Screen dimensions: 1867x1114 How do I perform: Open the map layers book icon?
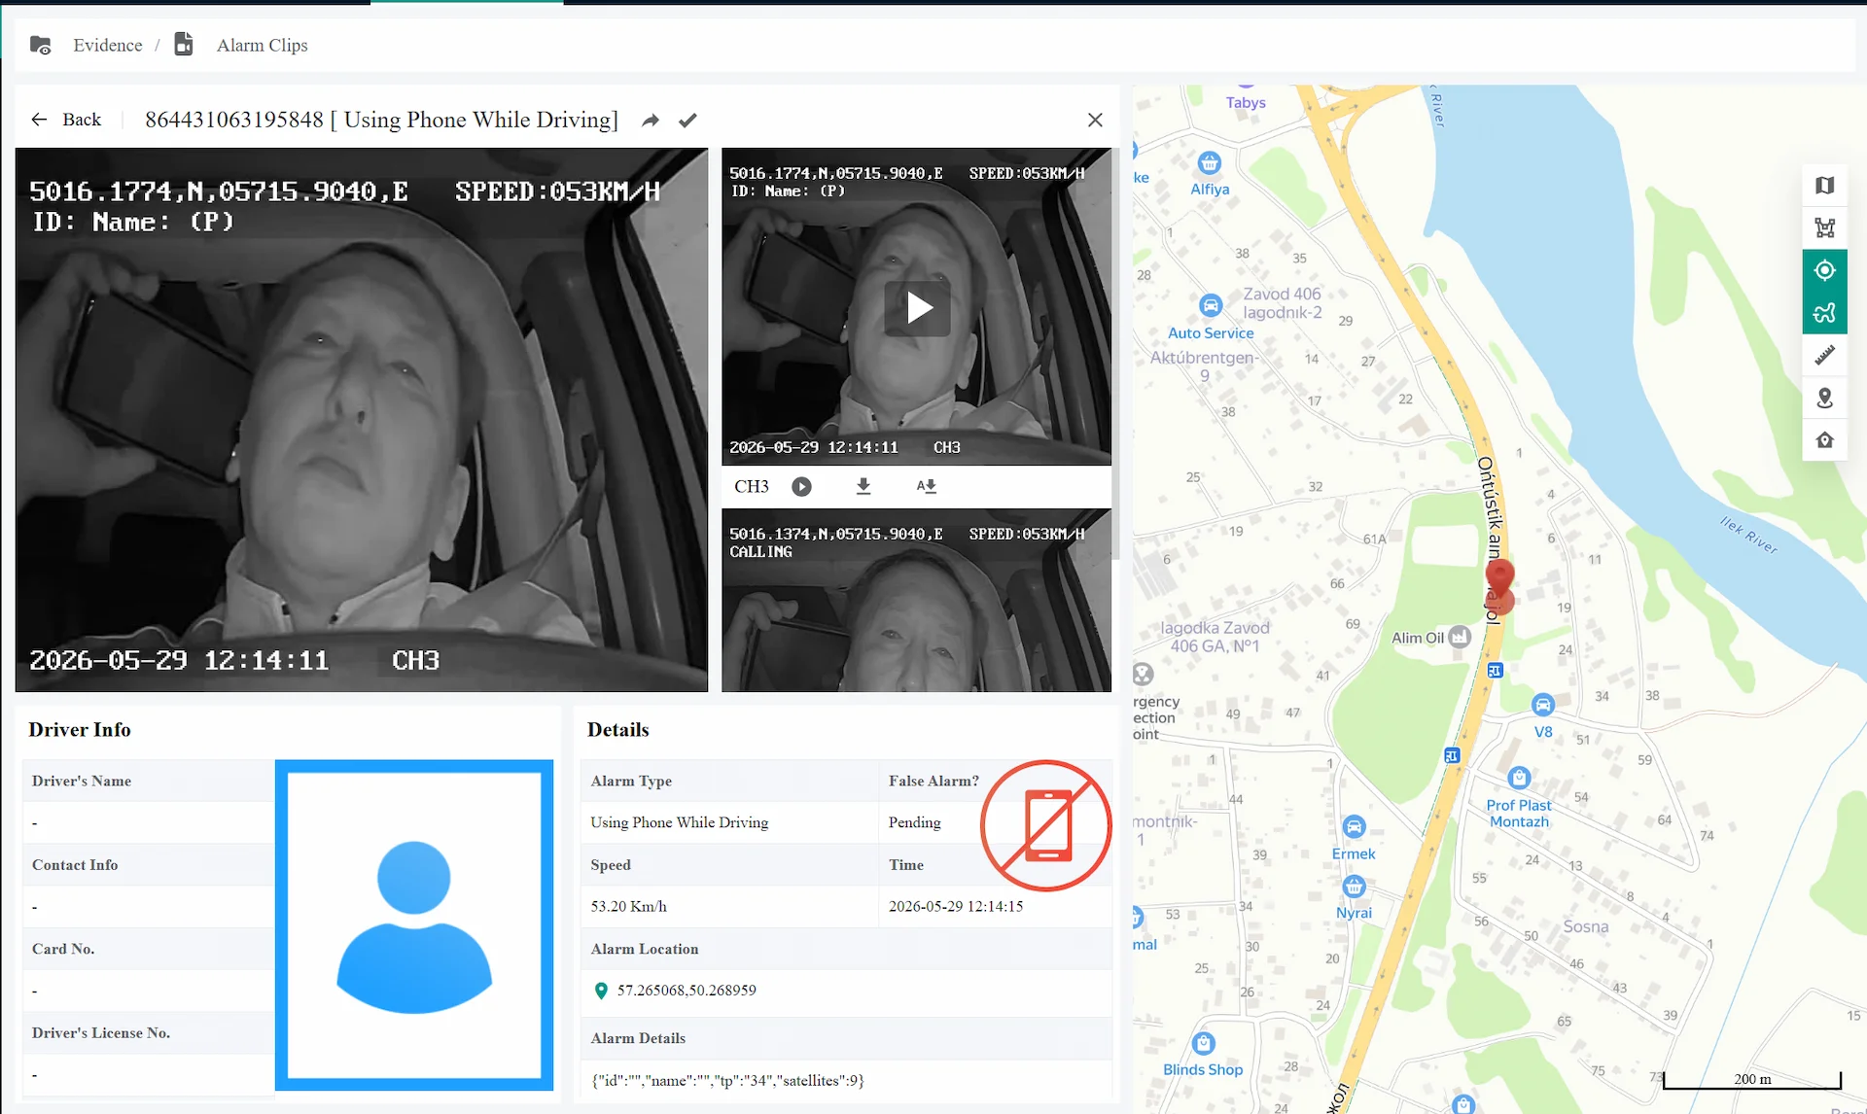click(x=1825, y=186)
